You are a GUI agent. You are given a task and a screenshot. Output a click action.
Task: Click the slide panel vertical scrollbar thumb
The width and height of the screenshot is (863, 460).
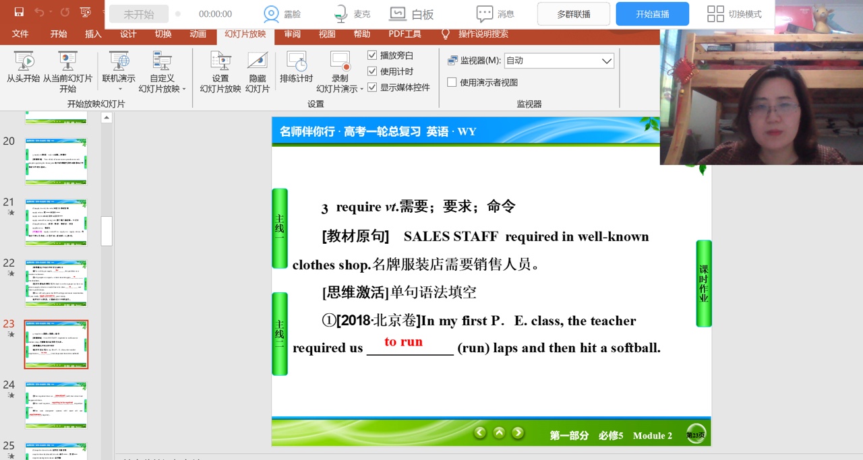107,231
